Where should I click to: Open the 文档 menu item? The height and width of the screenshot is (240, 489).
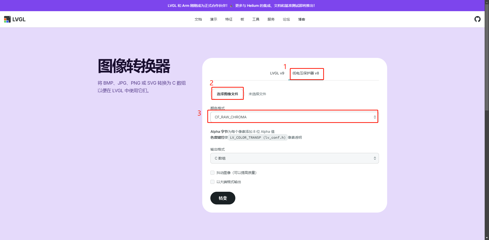pos(198,19)
